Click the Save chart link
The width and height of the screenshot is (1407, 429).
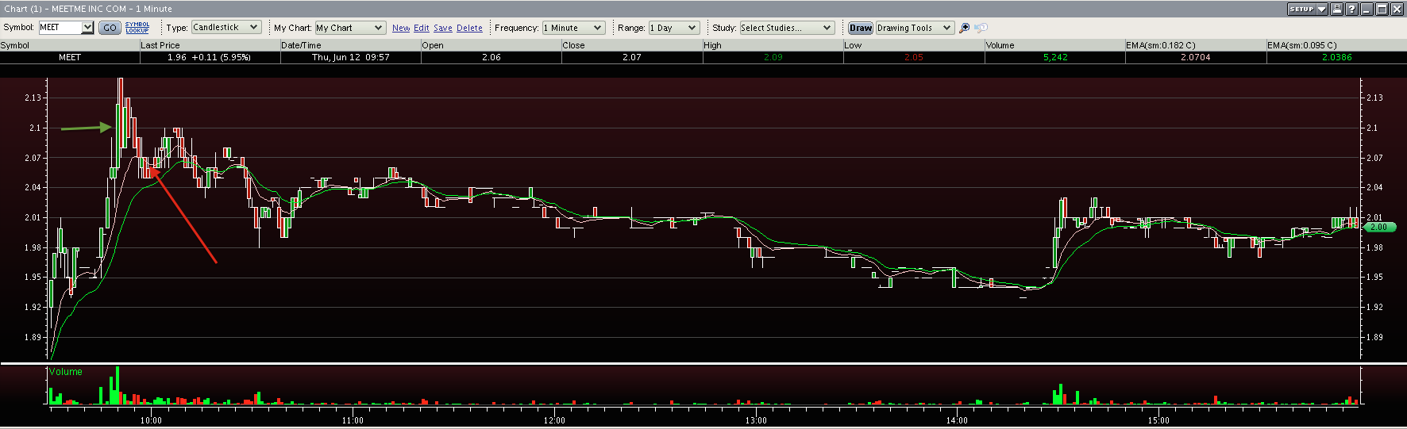click(x=442, y=28)
